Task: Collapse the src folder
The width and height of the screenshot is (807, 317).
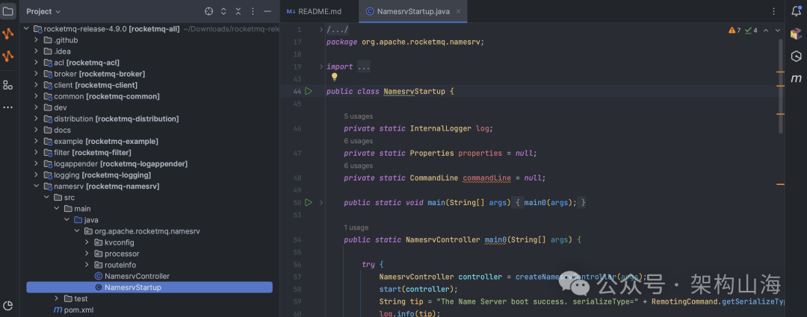Action: [x=46, y=198]
